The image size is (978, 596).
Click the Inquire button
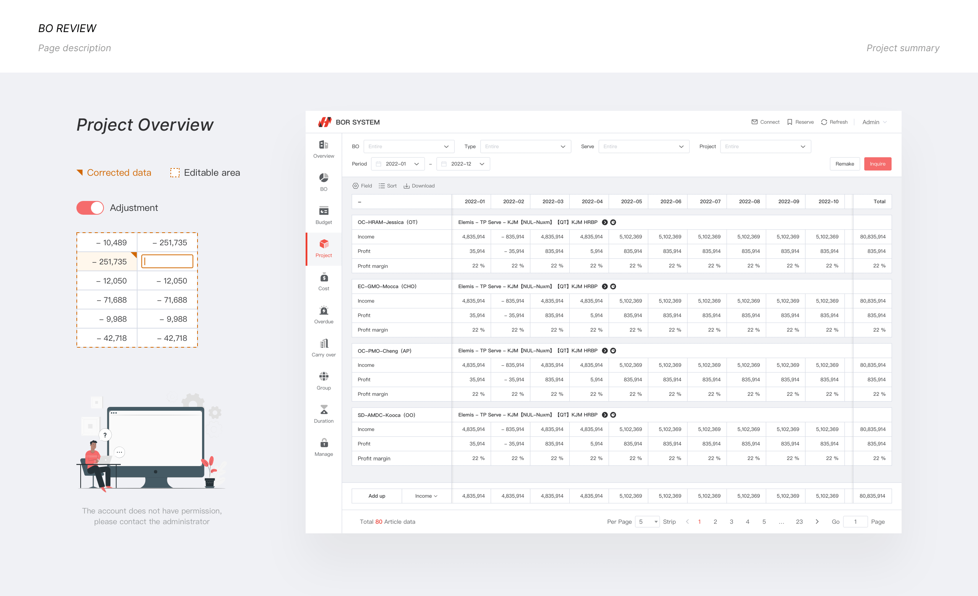[x=878, y=164]
